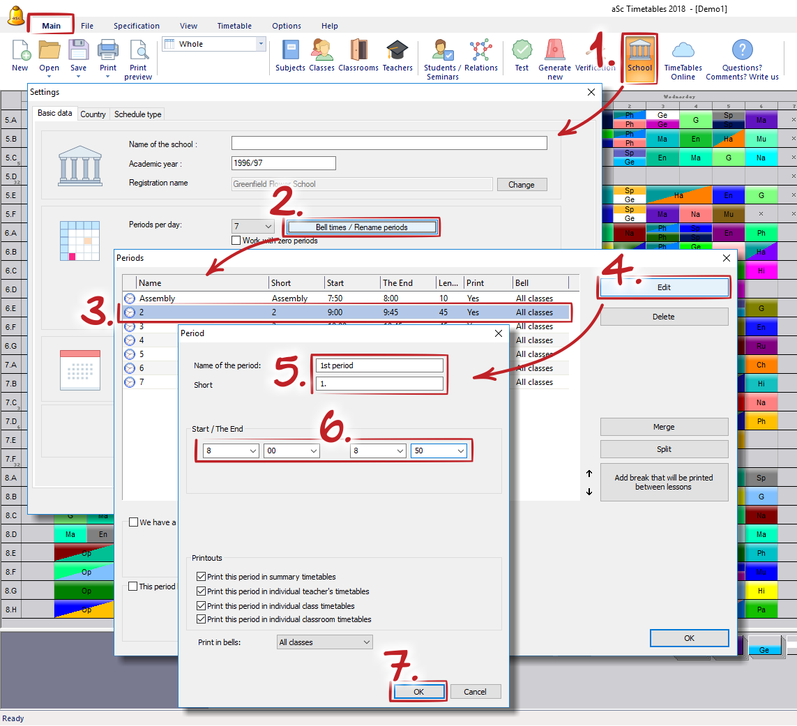
Task: Open the Periods per day dropdown
Action: tap(253, 227)
